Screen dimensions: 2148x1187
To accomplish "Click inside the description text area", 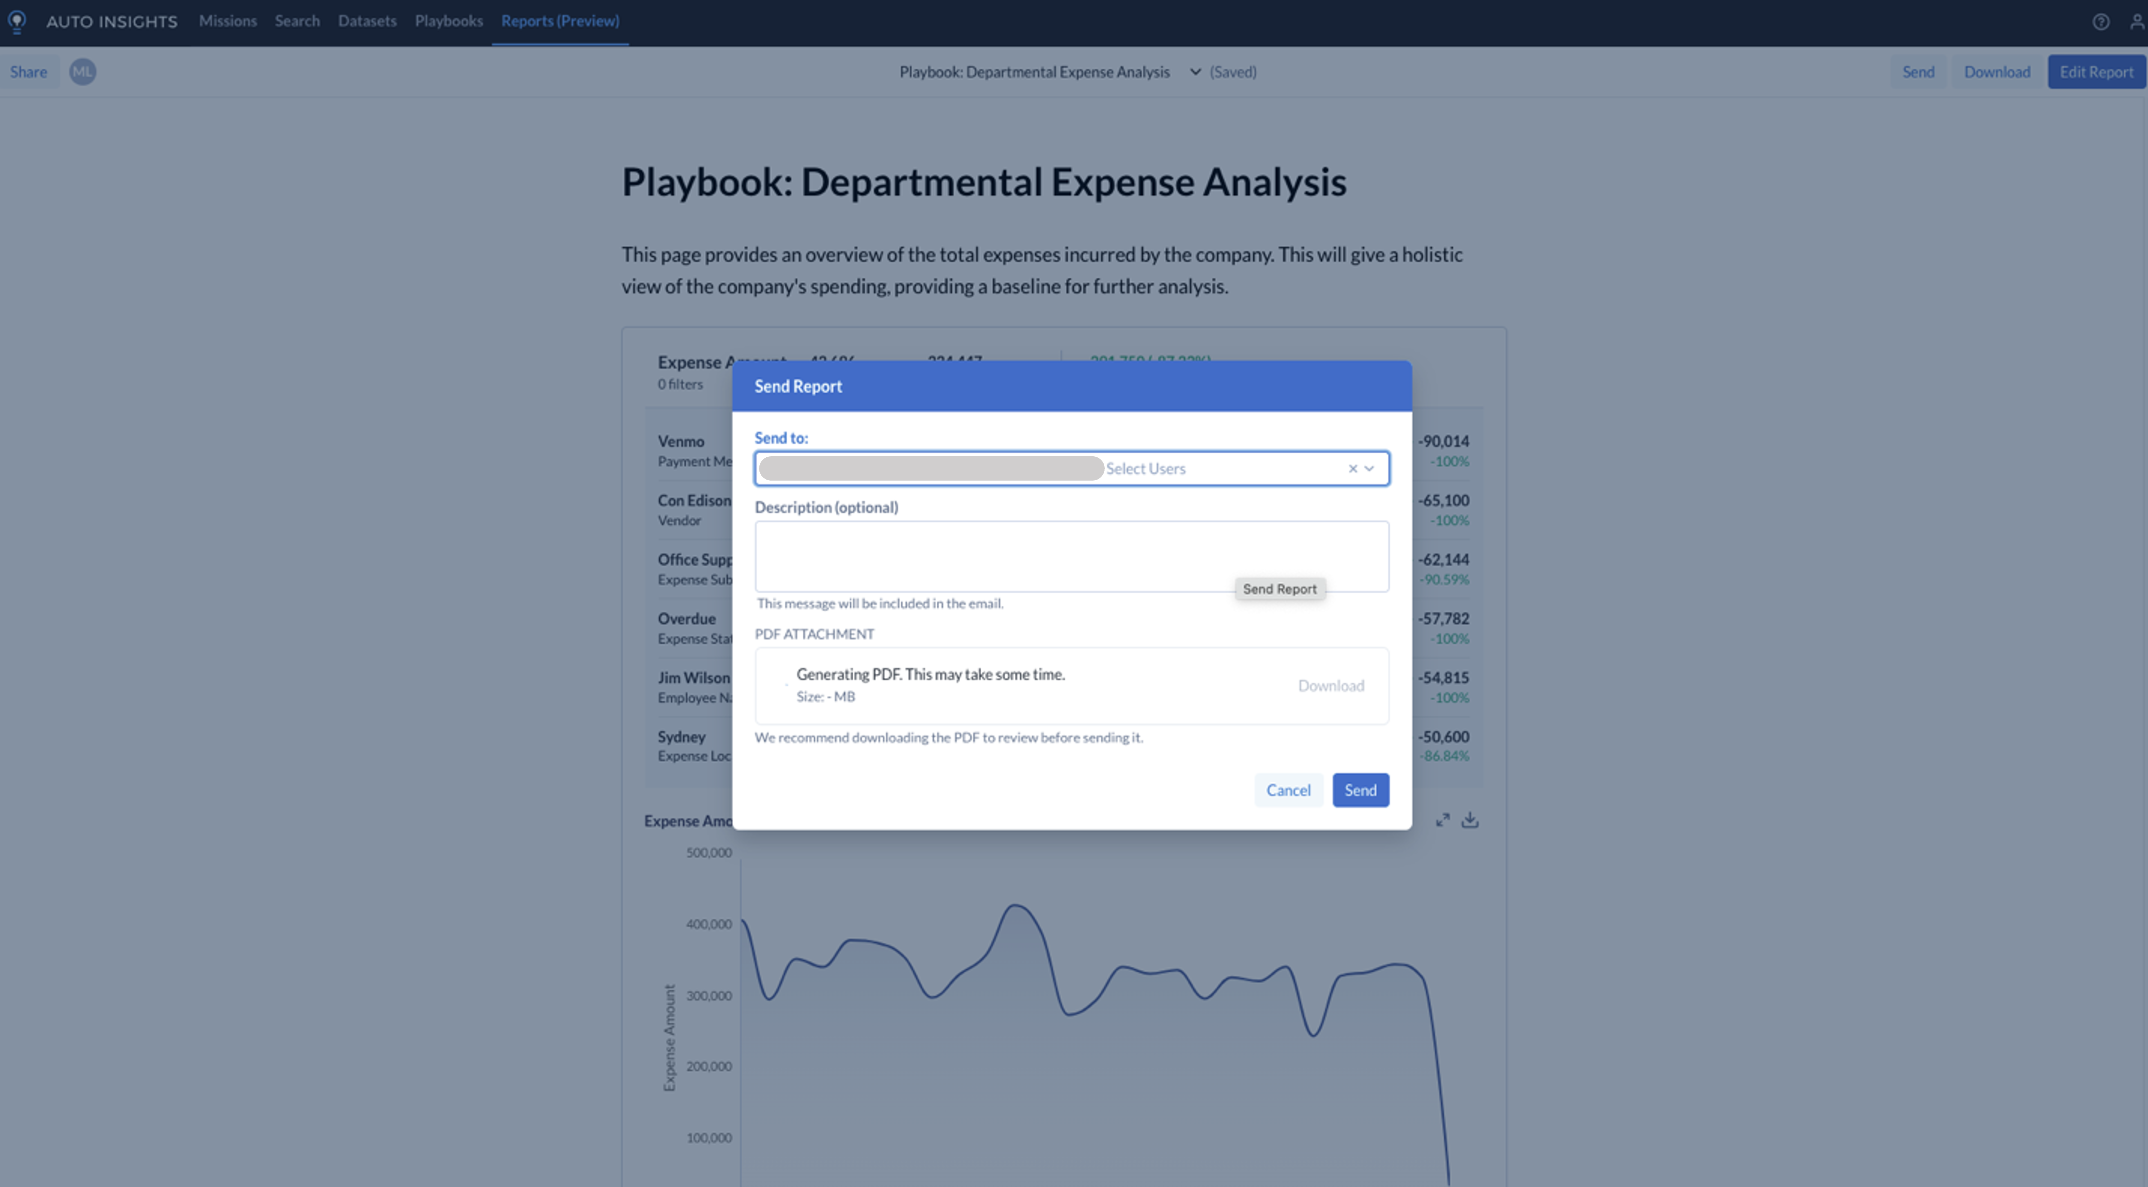I will tap(1072, 556).
